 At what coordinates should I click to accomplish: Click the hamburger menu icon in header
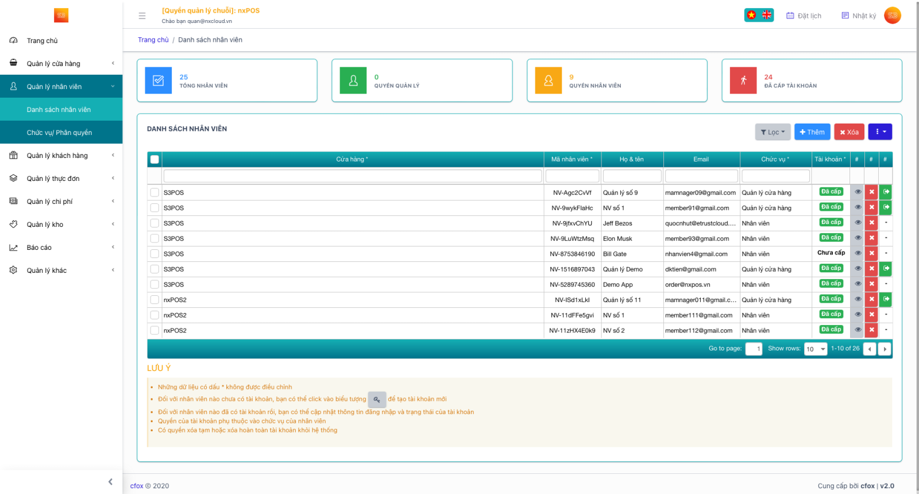[142, 16]
